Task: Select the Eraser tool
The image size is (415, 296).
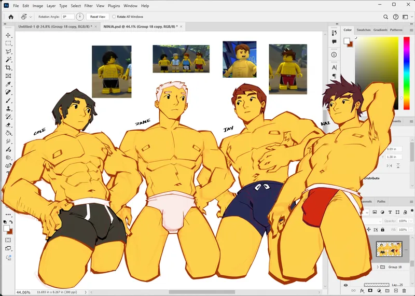Action: (8, 125)
